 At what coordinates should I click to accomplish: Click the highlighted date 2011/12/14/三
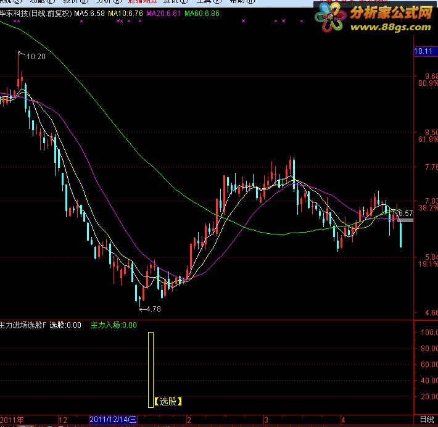113,420
